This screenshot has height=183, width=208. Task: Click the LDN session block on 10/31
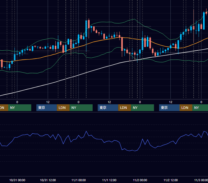63,108
